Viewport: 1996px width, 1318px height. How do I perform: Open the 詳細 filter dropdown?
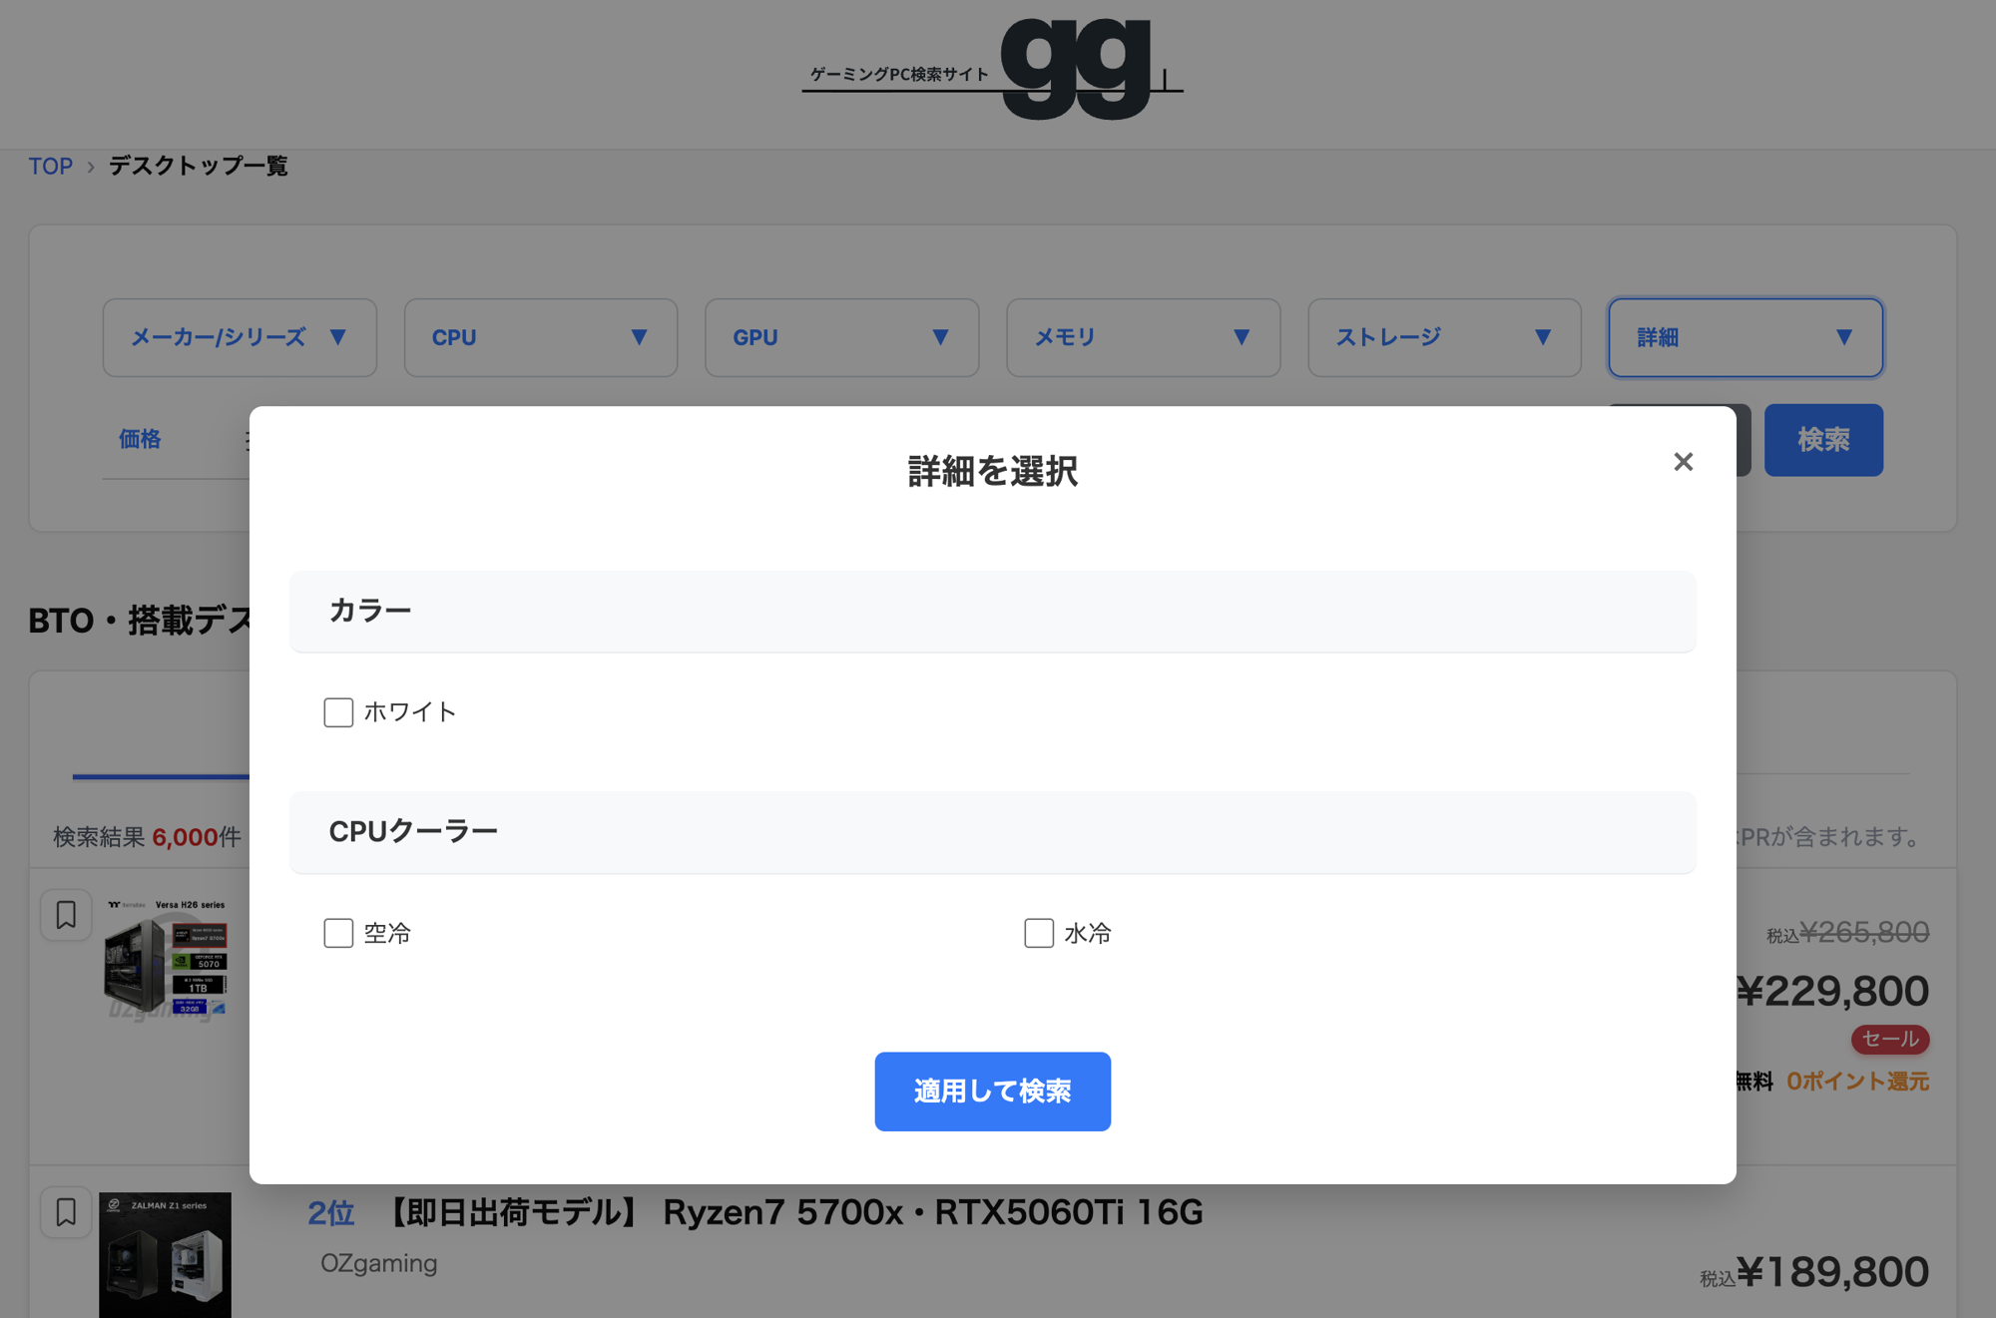[x=1746, y=337]
